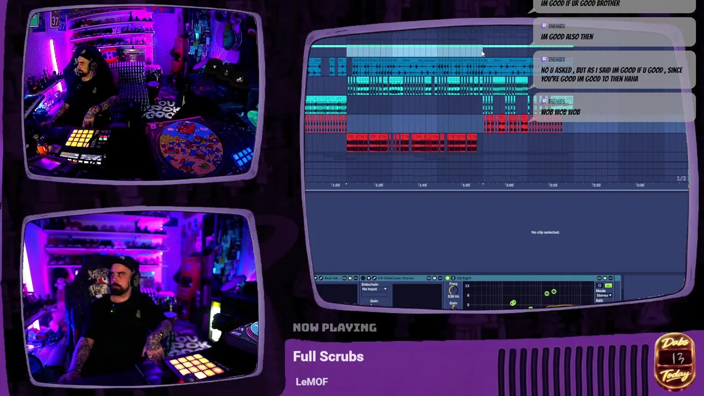
Task: Open the Sidechain No Input dropdown
Action: [x=375, y=289]
